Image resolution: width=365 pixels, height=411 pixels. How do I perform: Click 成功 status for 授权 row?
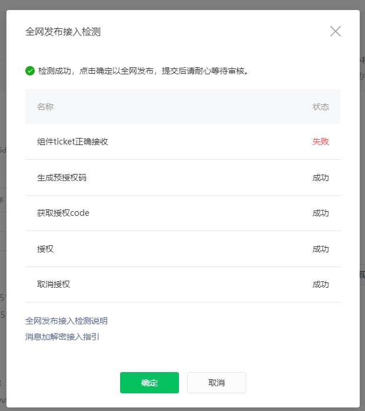(x=320, y=249)
